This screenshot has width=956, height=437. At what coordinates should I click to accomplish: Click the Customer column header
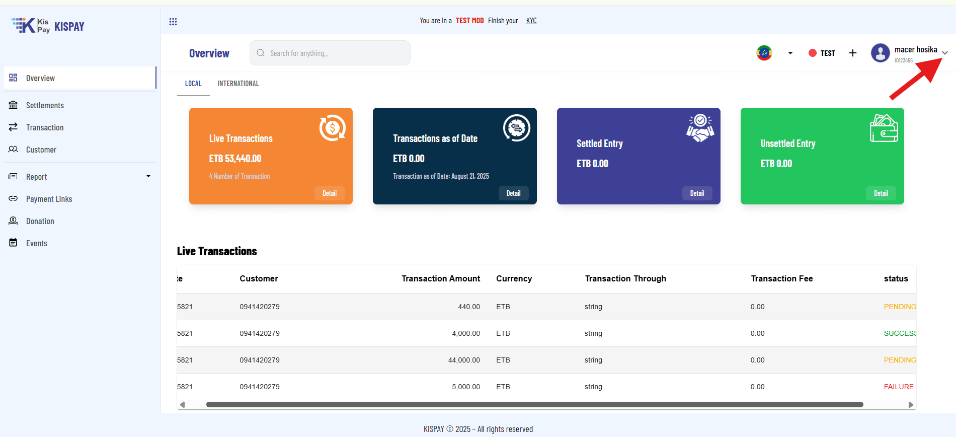(x=259, y=278)
